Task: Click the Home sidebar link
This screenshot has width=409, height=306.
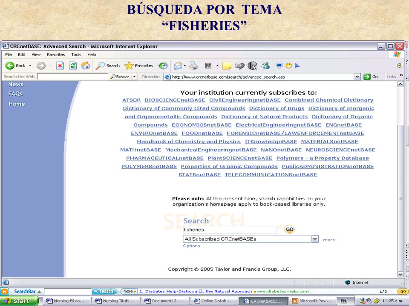Action: pos(17,104)
